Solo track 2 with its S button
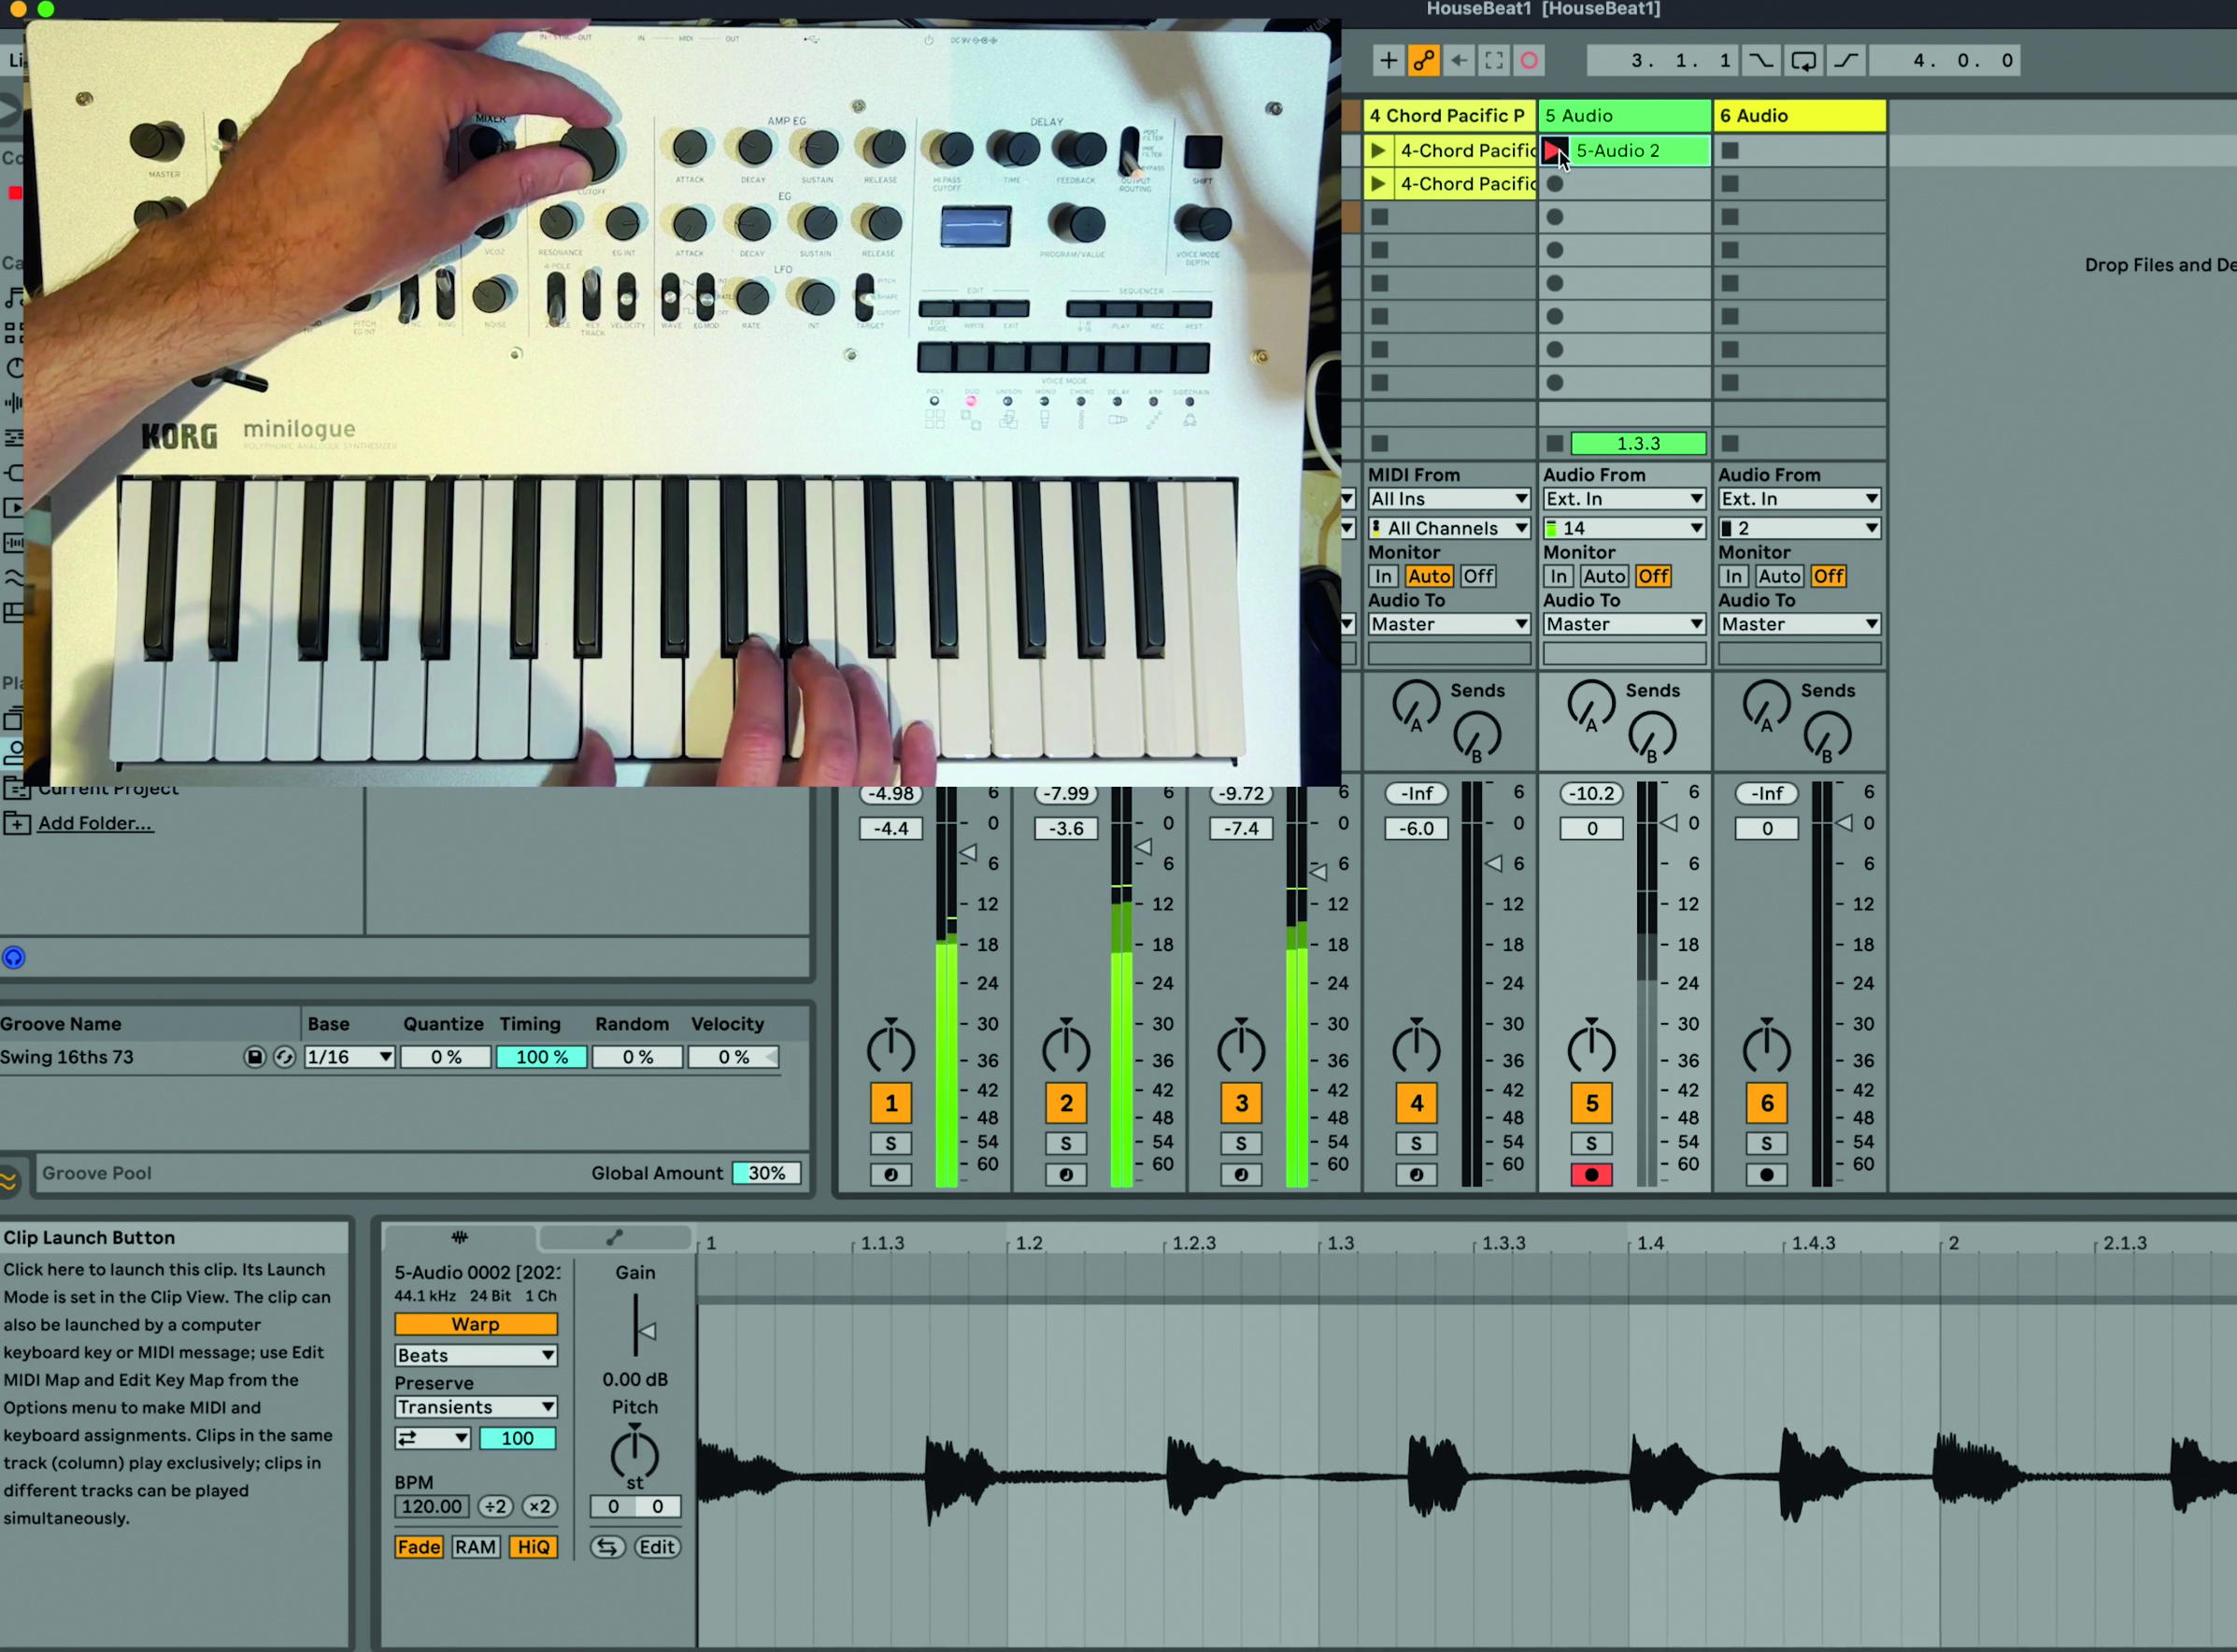The image size is (2237, 1652). (1066, 1144)
